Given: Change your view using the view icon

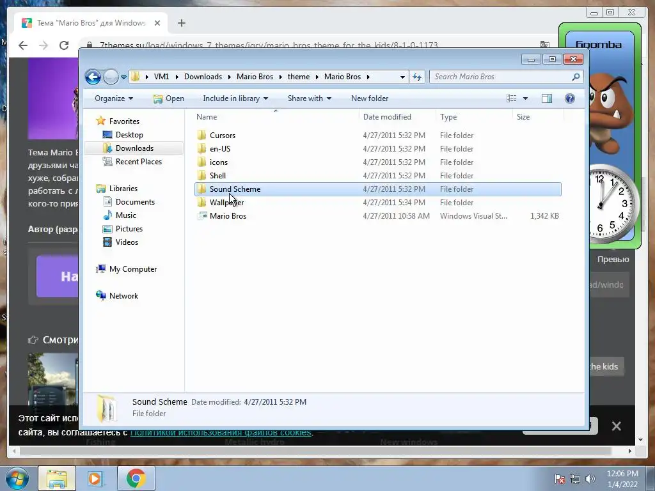Looking at the screenshot, I should [511, 98].
